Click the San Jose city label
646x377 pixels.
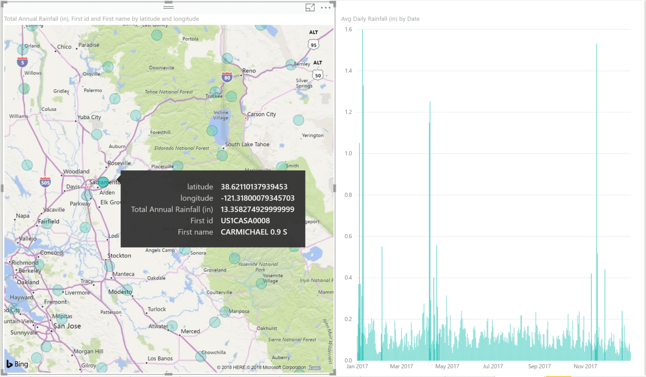tap(67, 326)
